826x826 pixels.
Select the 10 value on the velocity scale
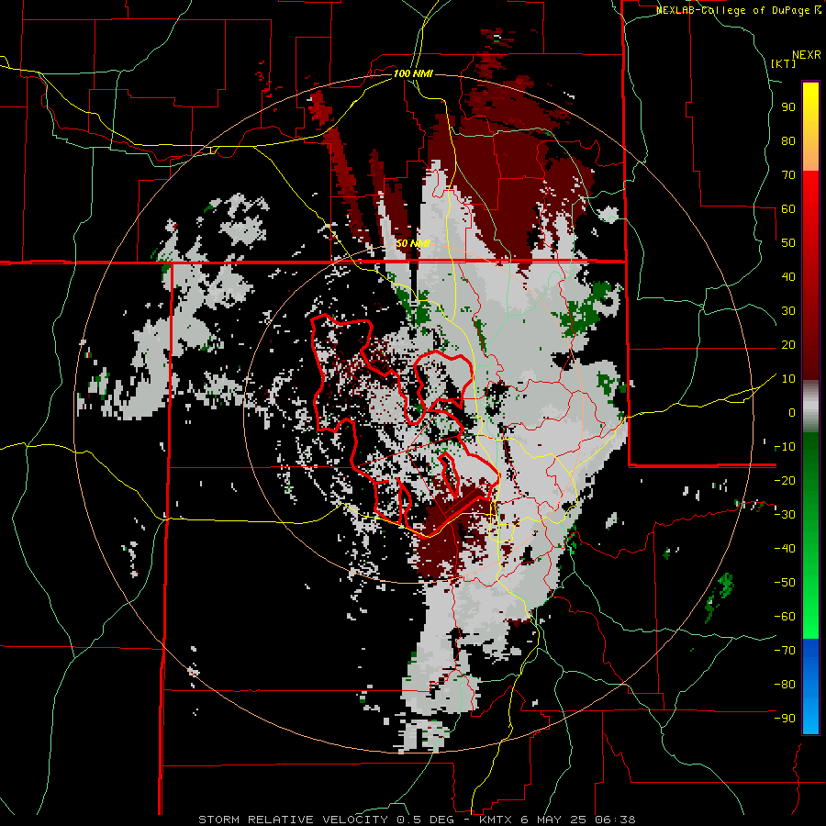pos(788,379)
